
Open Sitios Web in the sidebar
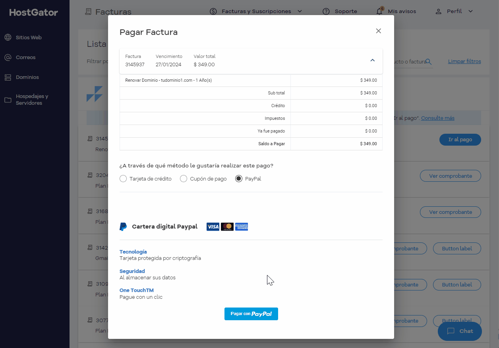coord(29,38)
